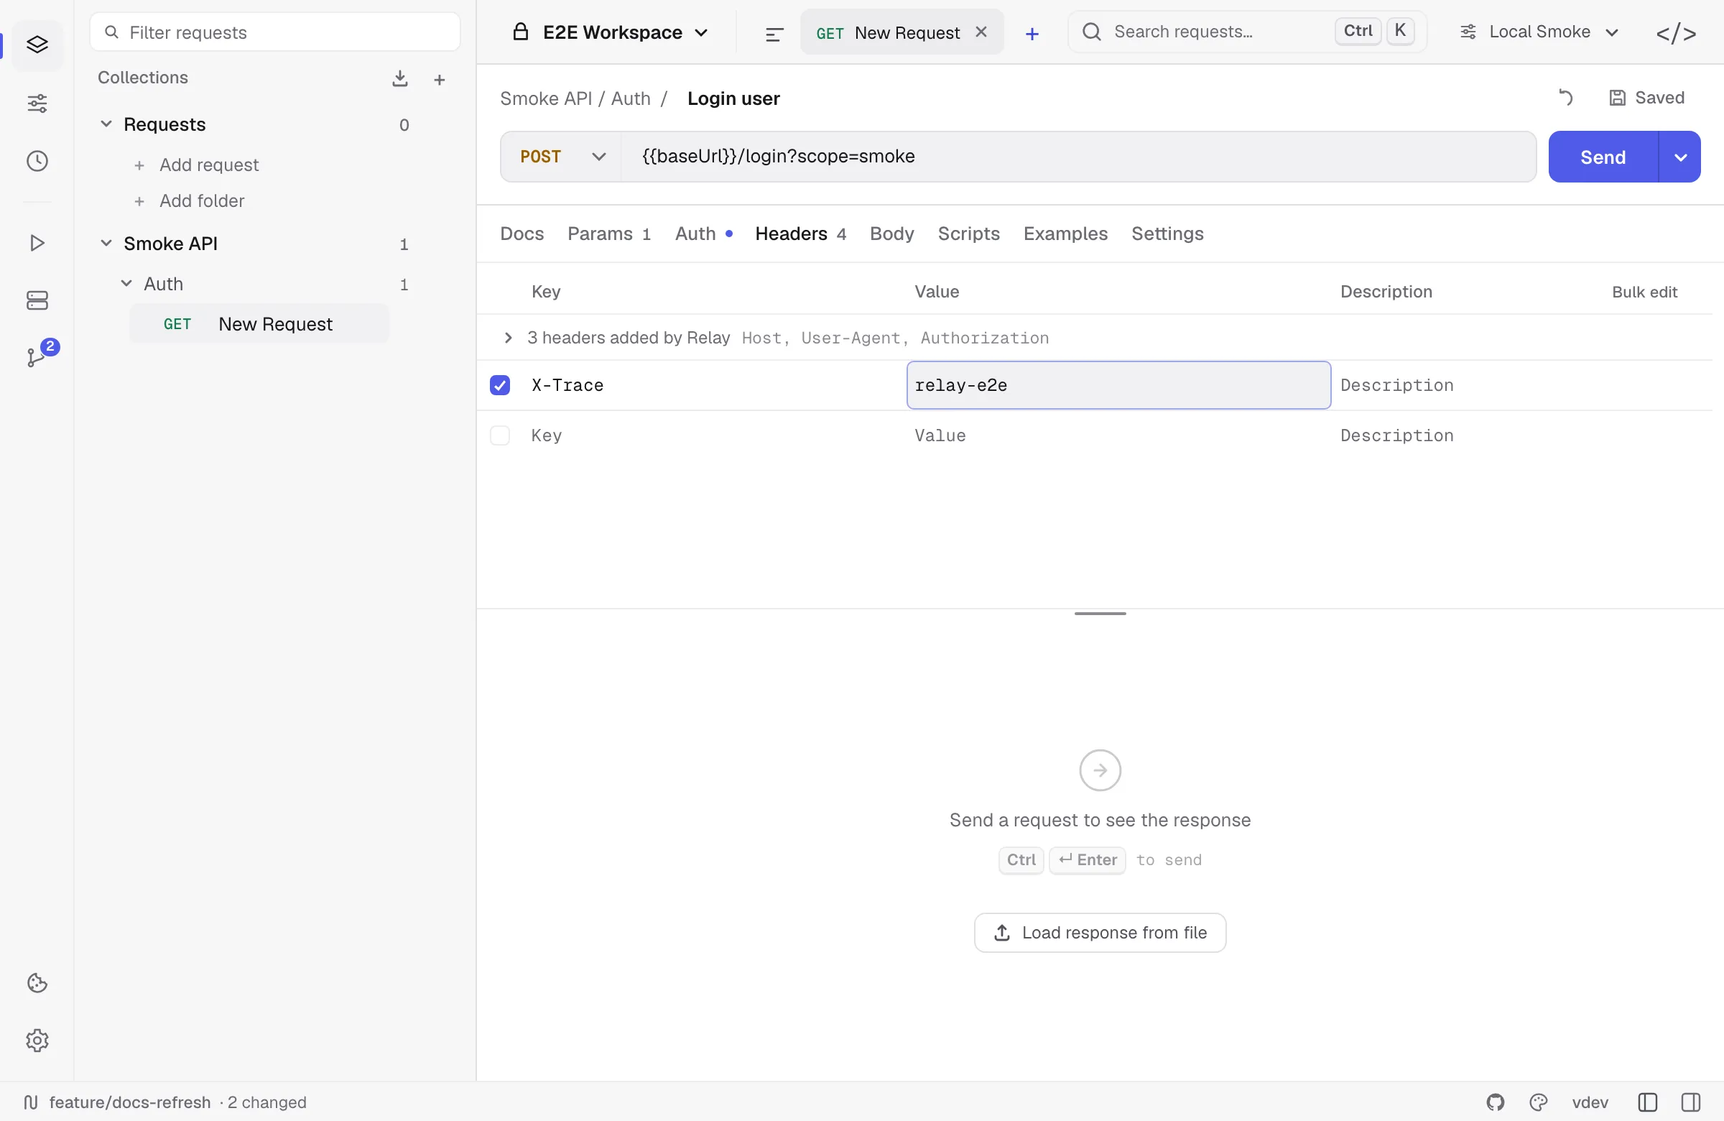Image resolution: width=1724 pixels, height=1121 pixels.
Task: Open the GitHub icon in status bar
Action: click(x=1495, y=1102)
